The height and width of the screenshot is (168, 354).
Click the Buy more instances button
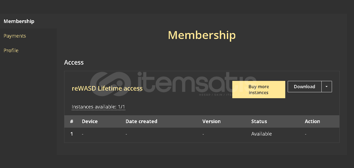(259, 90)
